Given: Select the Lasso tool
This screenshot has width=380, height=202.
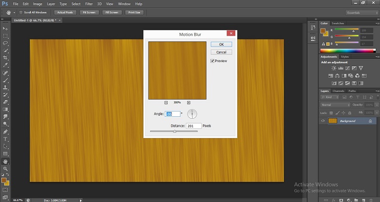Looking at the screenshot, I should [5, 43].
